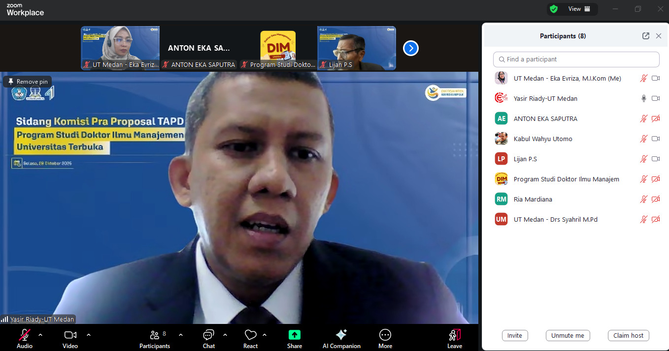This screenshot has height=351, width=669.
Task: Open the Chat panel icon
Action: pos(208,335)
